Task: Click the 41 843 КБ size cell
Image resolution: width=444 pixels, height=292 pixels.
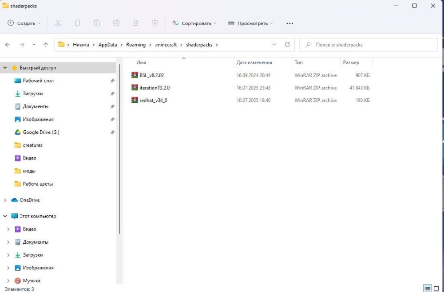Action: pyautogui.click(x=359, y=88)
